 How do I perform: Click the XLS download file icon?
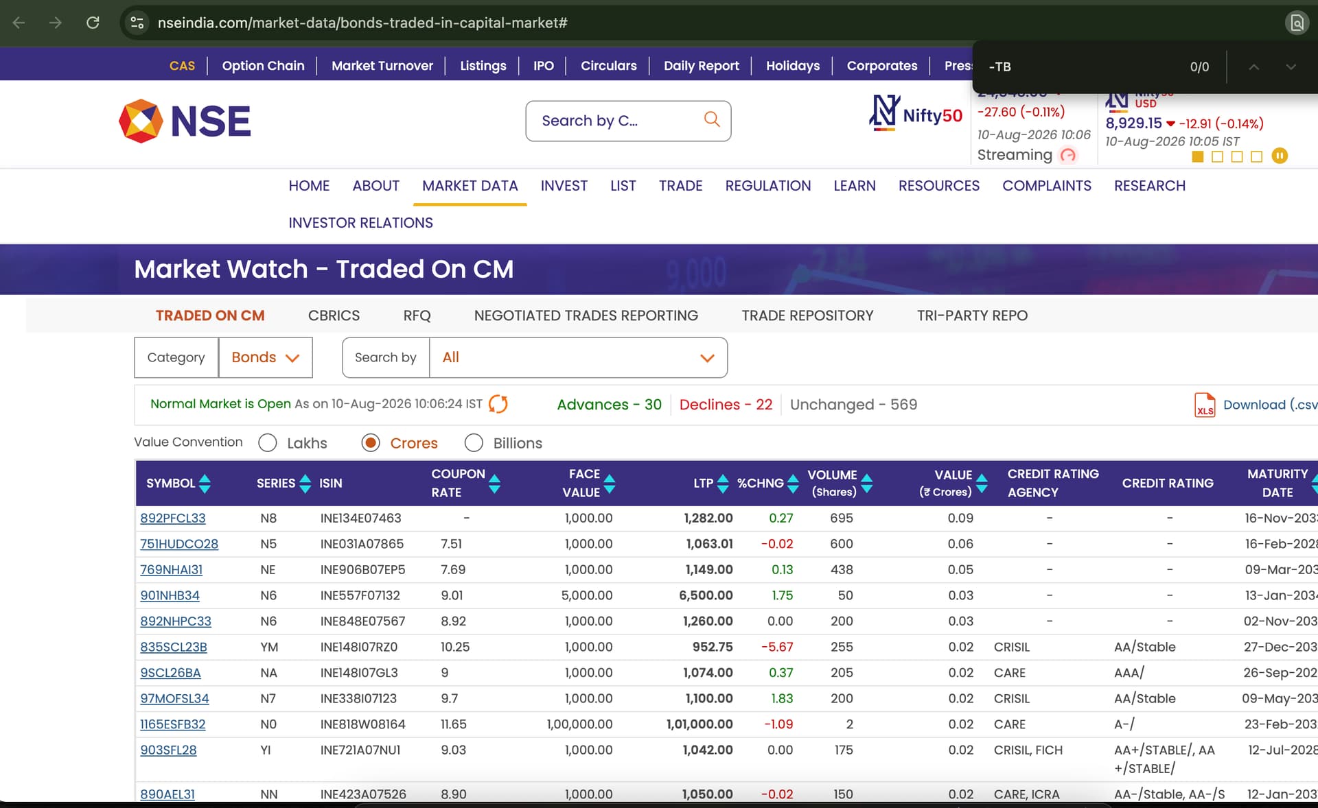click(1205, 405)
